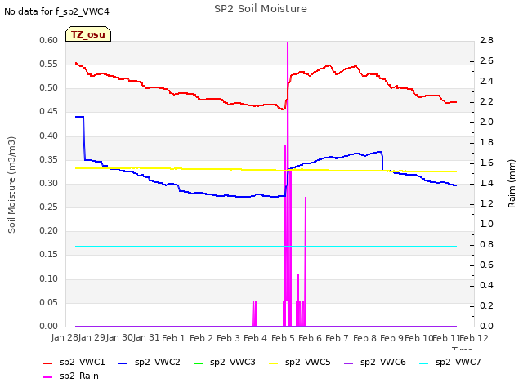
Task: Click the 0.15 left axis tick label
Action: pyautogui.click(x=49, y=255)
